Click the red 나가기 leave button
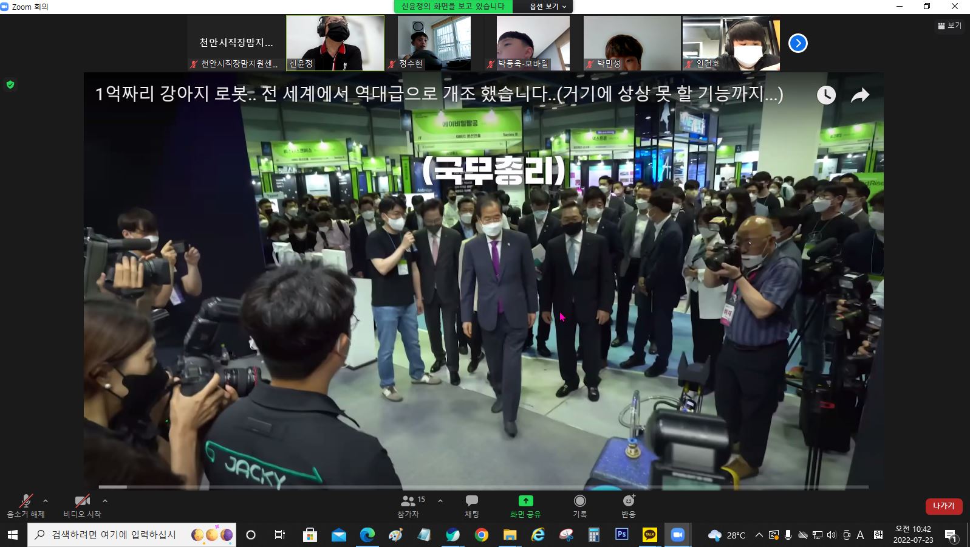Image resolution: width=970 pixels, height=547 pixels. pos(943,506)
